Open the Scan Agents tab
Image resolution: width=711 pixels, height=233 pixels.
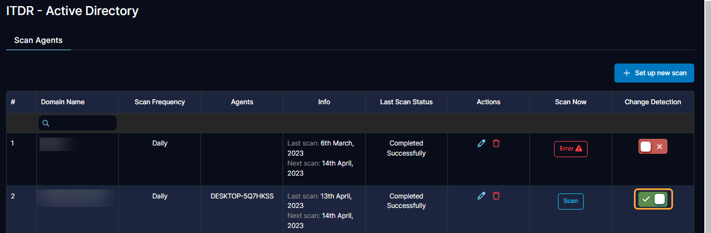point(38,40)
